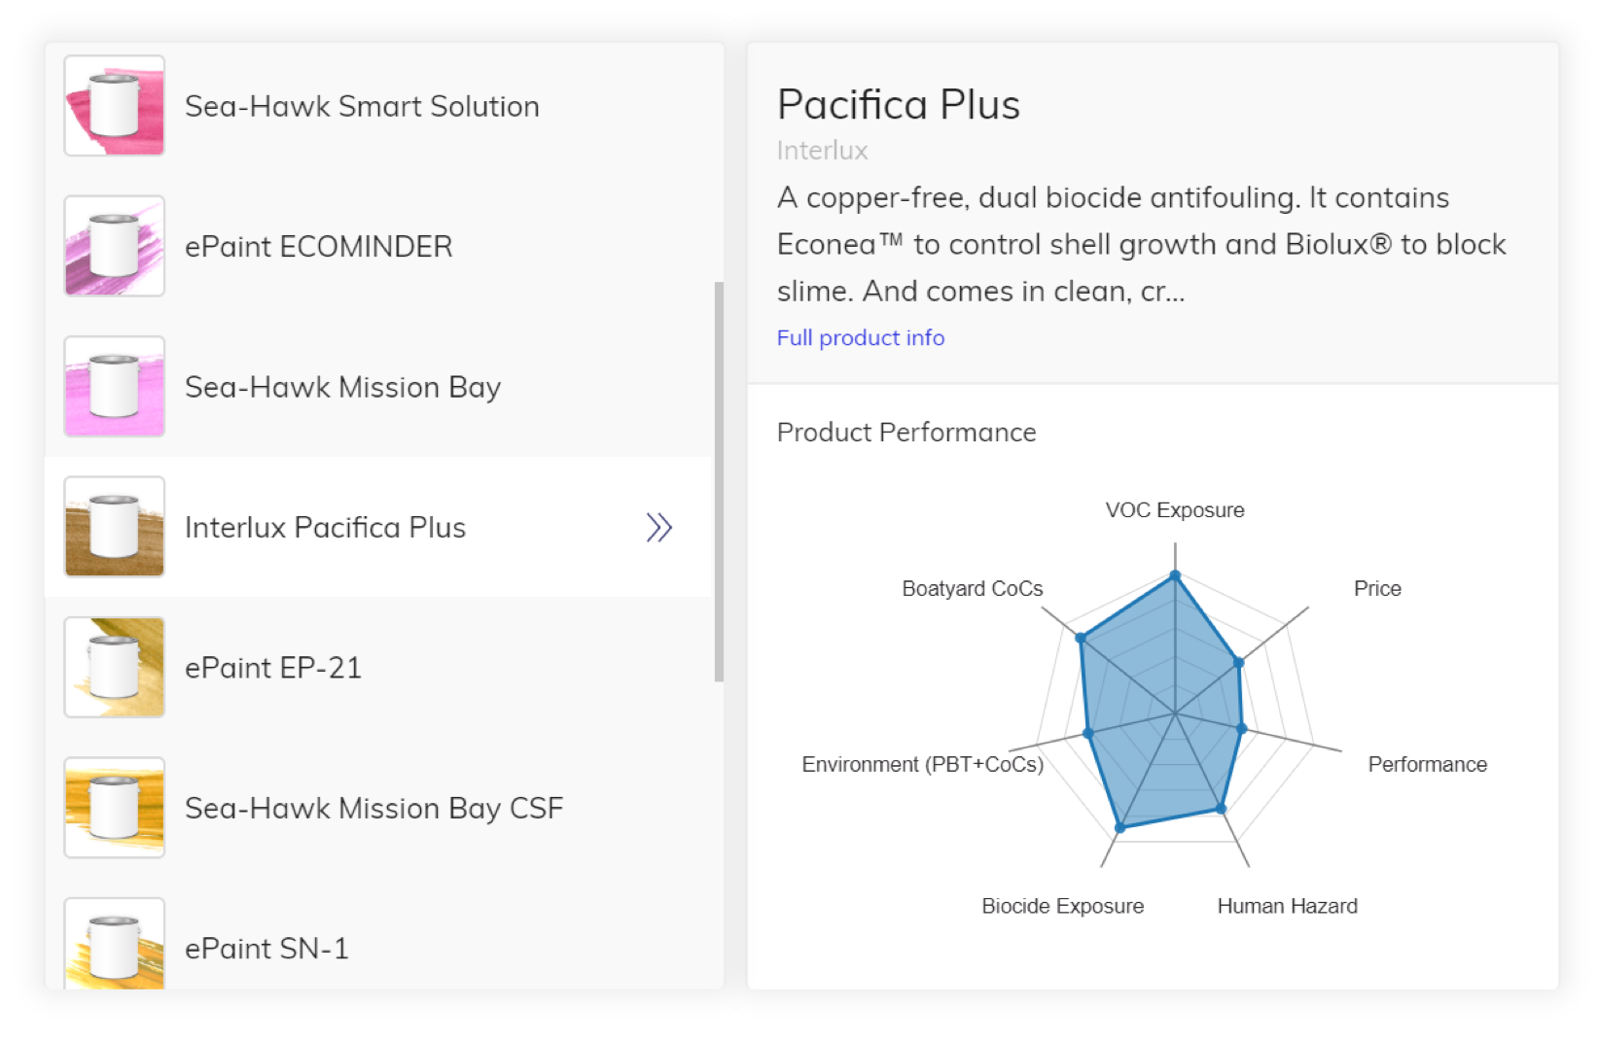1599x1041 pixels.
Task: Select the ePaint SN-1 paint can icon
Action: click(x=114, y=945)
